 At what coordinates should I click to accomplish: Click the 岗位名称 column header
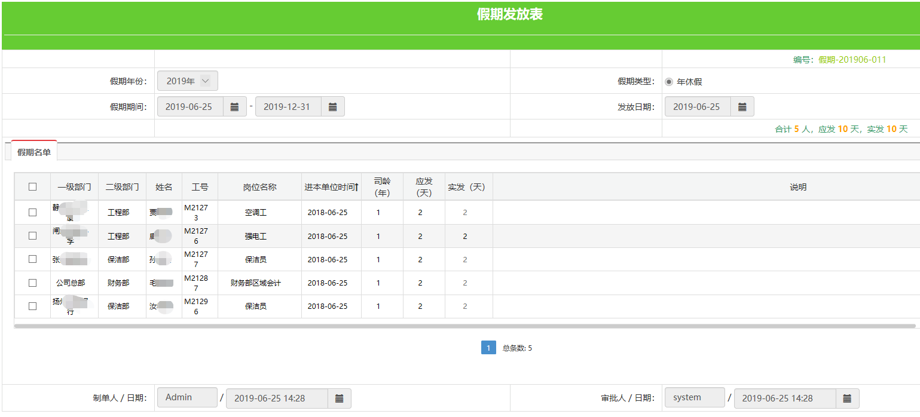259,187
